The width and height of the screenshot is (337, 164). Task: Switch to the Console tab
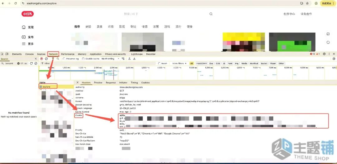[x=29, y=54]
